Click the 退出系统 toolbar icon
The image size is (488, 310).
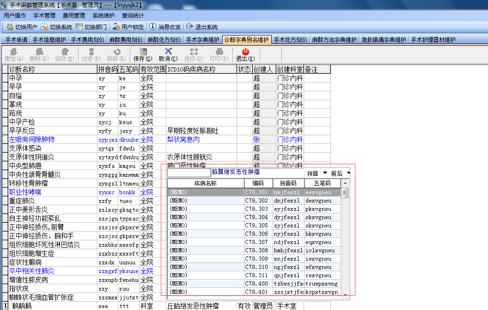189,27
